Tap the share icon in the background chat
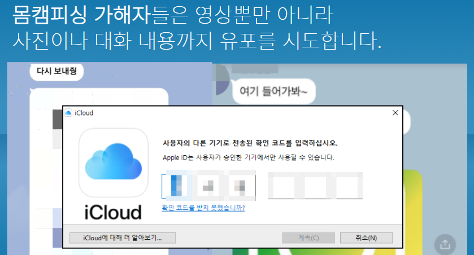Image resolution: width=474 pixels, height=255 pixels. pos(445,244)
